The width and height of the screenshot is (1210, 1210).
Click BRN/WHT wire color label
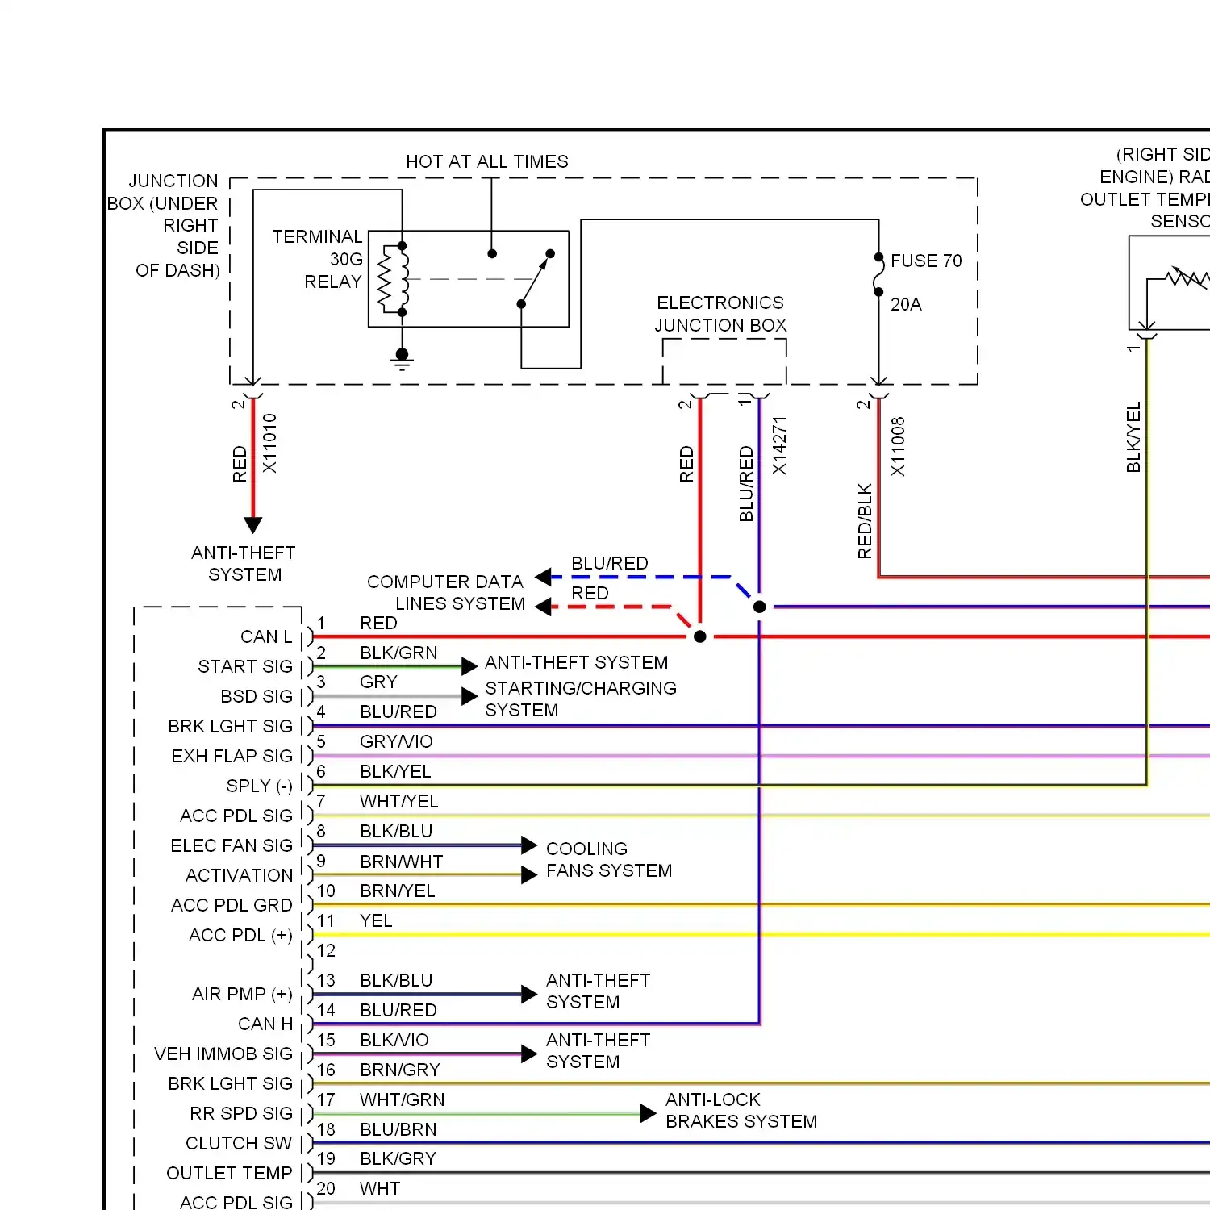coord(401,862)
